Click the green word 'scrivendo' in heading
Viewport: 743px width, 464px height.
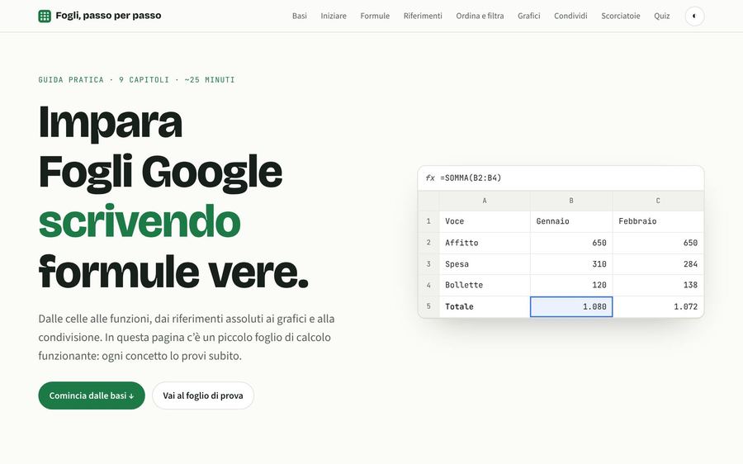click(140, 222)
